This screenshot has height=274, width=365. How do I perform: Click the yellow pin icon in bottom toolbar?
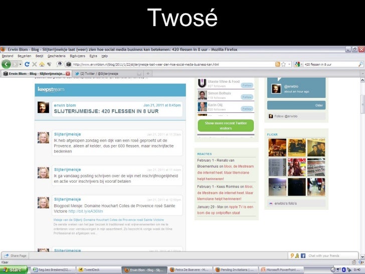[292, 255]
